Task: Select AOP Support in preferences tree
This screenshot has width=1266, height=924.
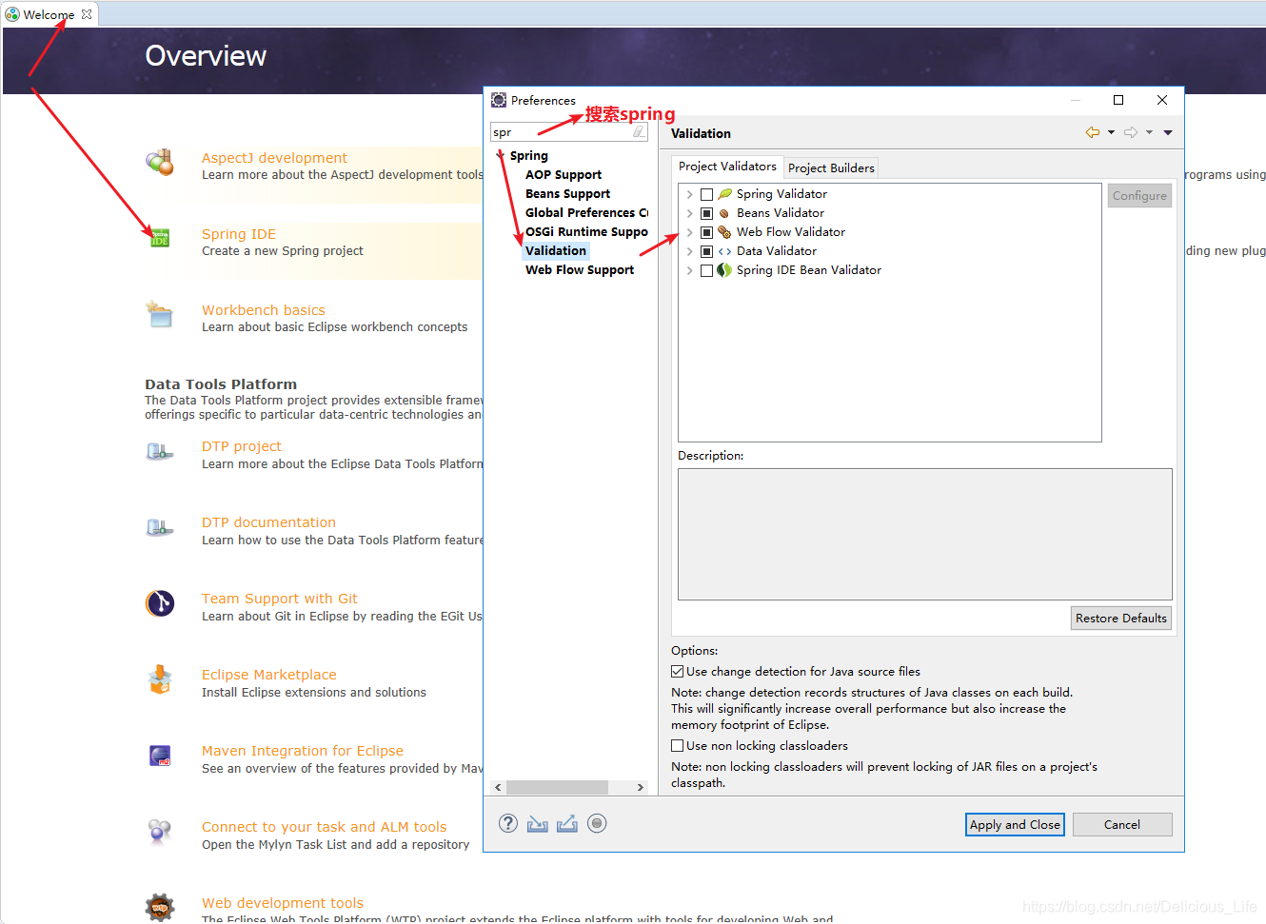Action: click(x=564, y=175)
